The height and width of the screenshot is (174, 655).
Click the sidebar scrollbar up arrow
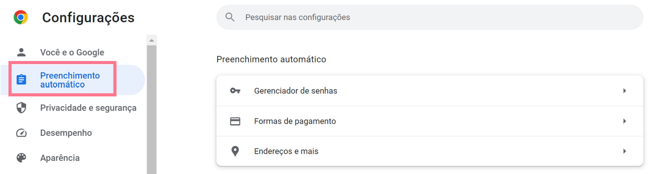click(151, 40)
